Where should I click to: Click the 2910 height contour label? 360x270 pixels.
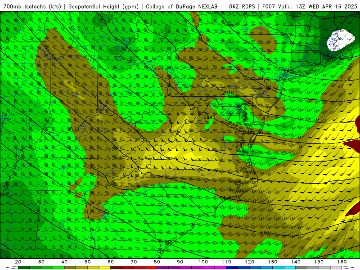click(228, 93)
